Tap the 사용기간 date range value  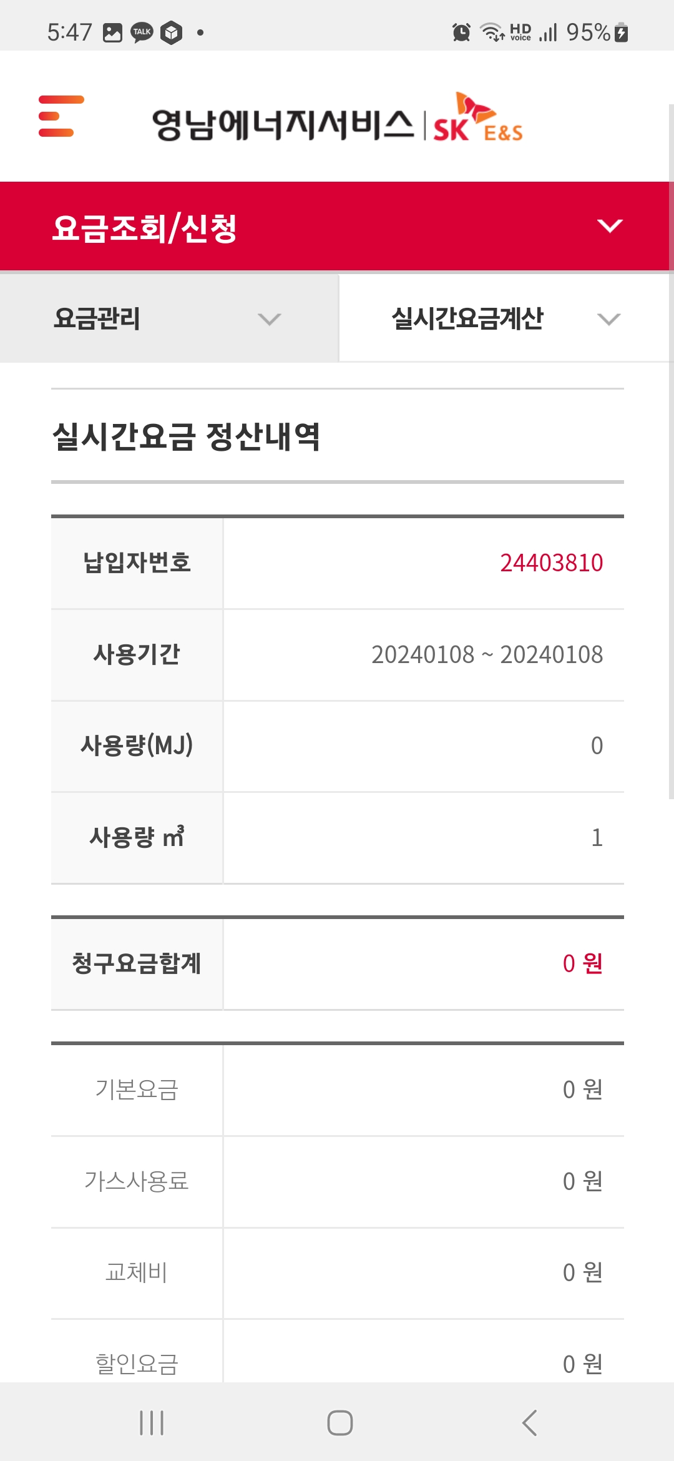487,655
